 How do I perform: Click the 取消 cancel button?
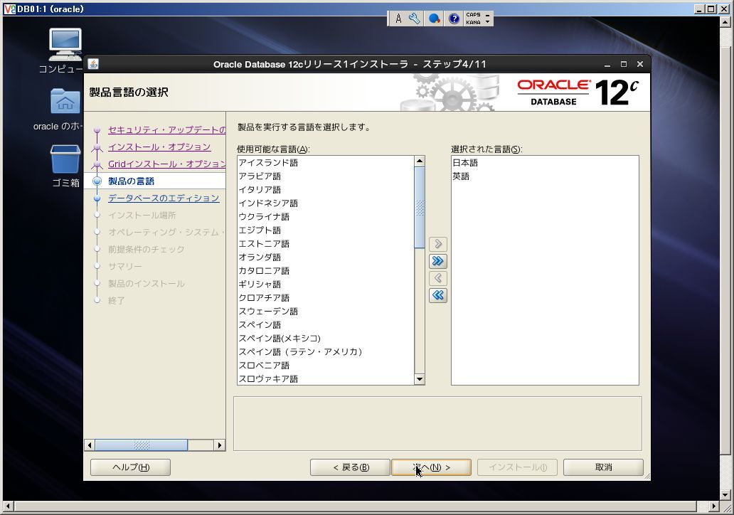click(x=603, y=467)
